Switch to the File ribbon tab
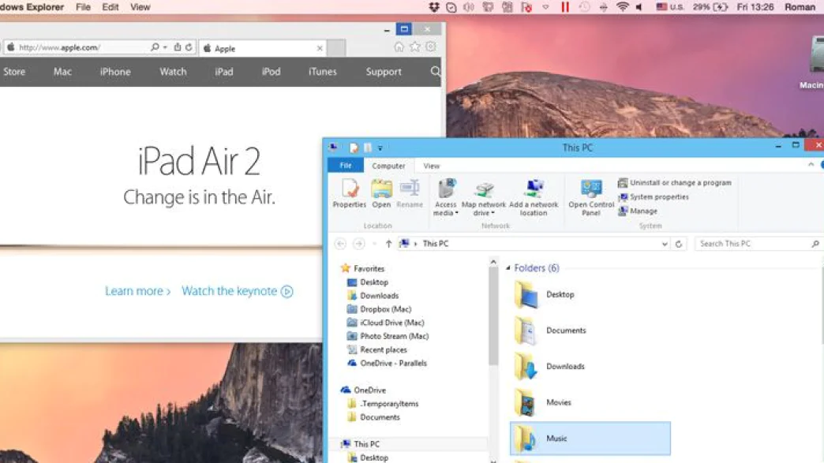824x463 pixels. (345, 166)
